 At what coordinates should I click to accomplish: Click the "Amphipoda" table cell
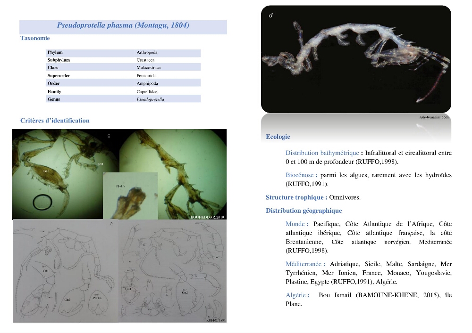pos(147,83)
